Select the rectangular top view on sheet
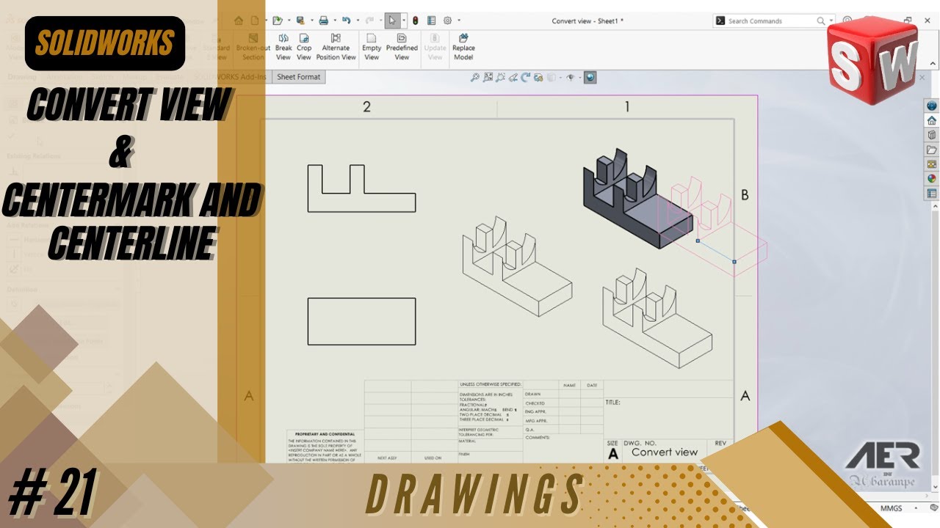This screenshot has height=528, width=940. [x=361, y=321]
